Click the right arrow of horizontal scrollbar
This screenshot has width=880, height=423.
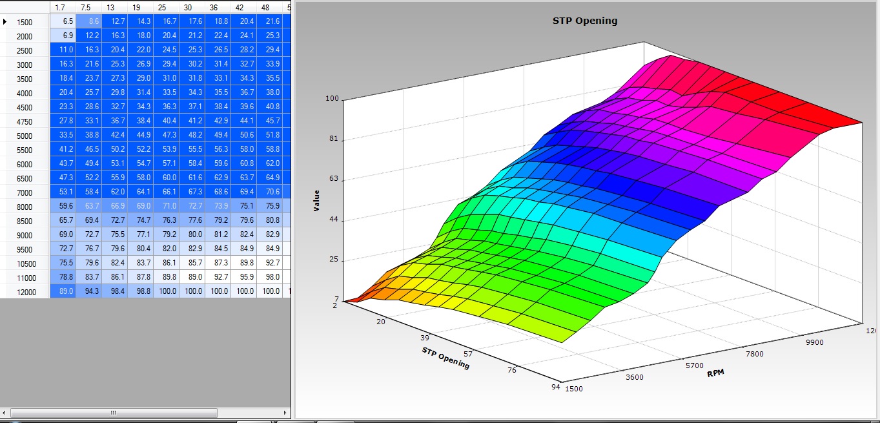(285, 413)
